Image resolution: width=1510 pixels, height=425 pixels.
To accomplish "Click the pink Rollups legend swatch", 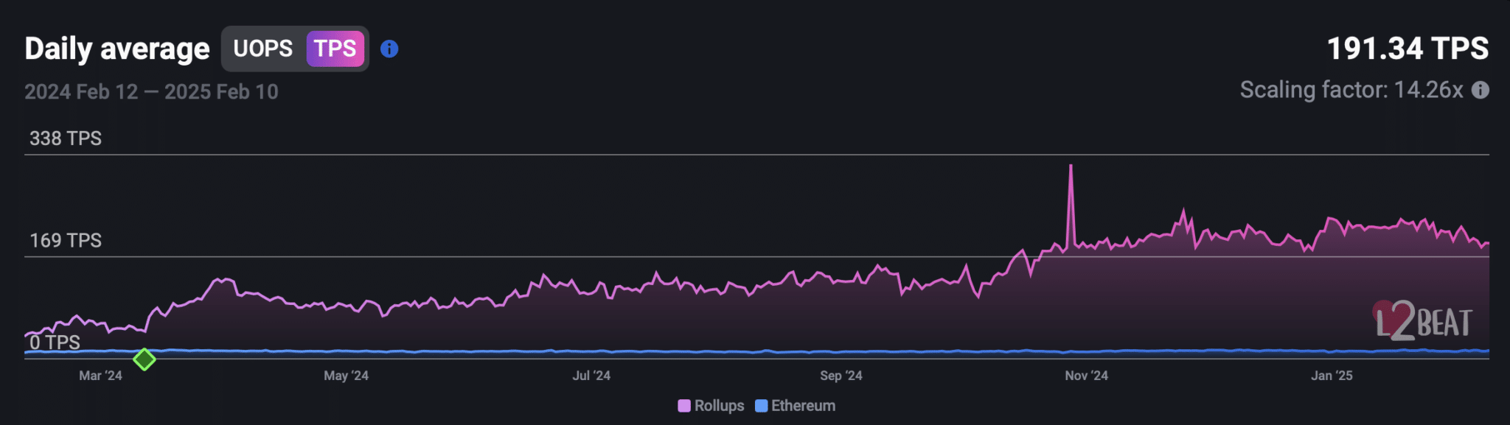I will coord(684,406).
